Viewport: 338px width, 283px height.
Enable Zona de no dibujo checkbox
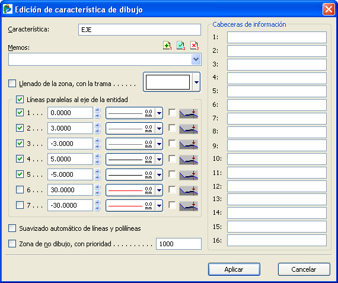(12, 243)
